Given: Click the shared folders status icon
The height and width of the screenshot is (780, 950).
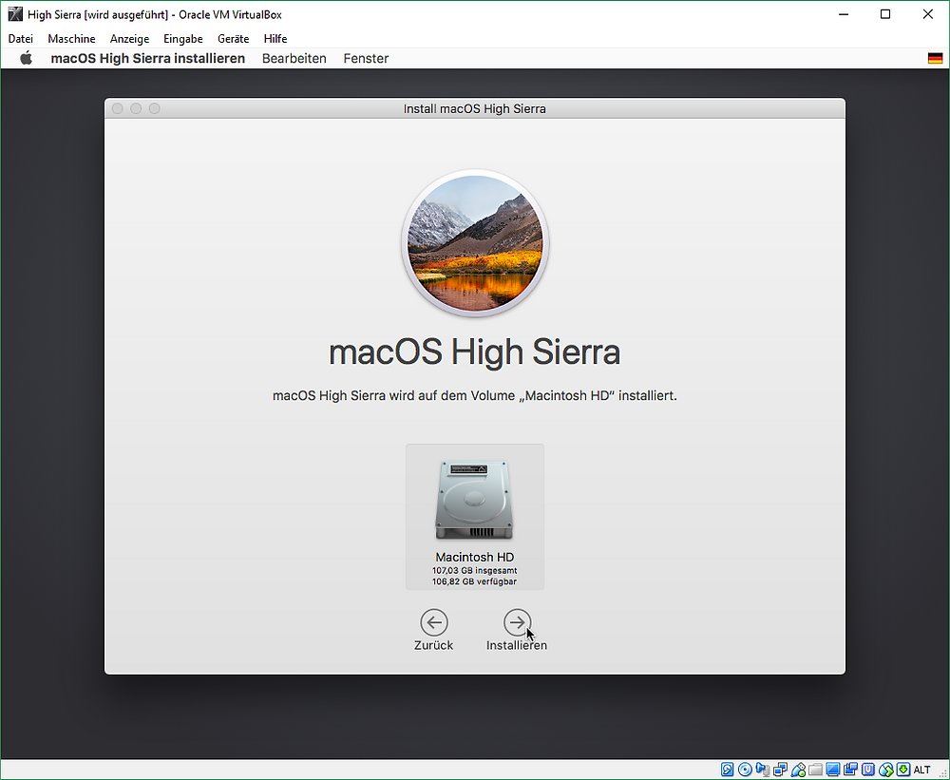Looking at the screenshot, I should click(815, 770).
